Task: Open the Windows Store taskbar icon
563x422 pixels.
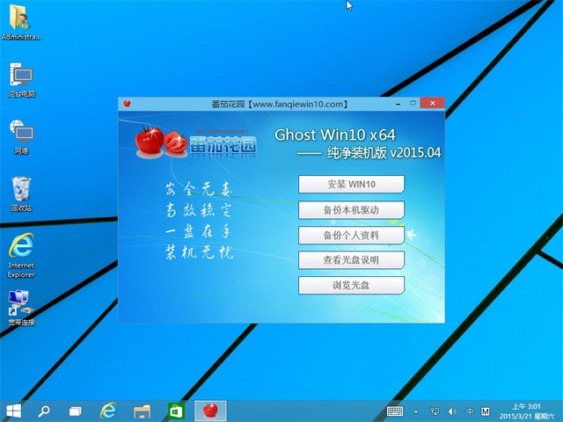Action: pos(176,411)
